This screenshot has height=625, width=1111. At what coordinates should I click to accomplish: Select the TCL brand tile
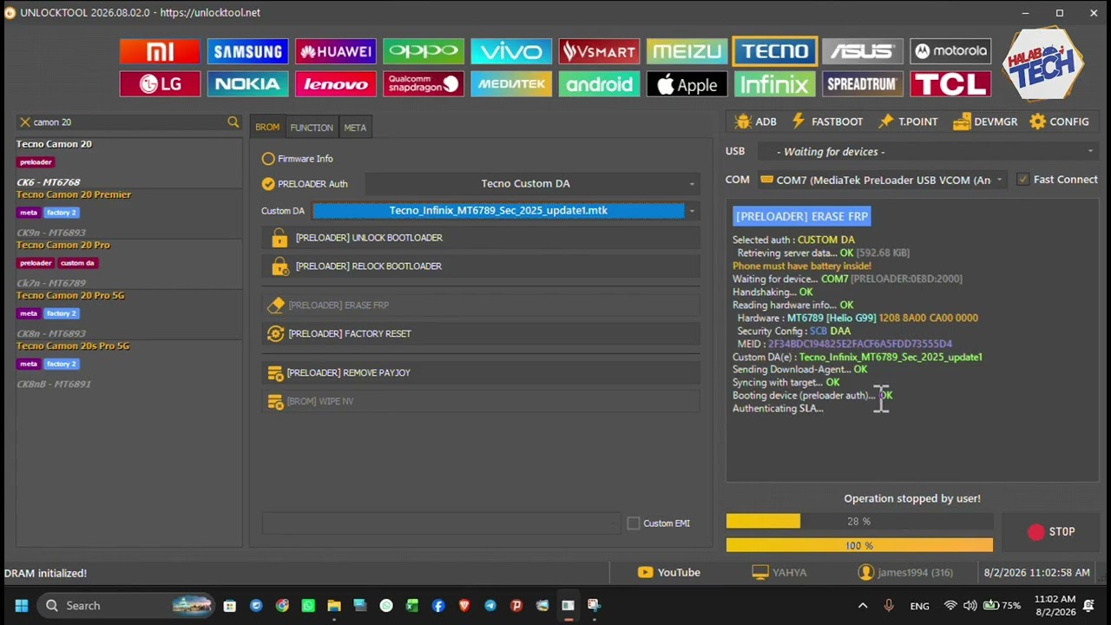coord(950,84)
